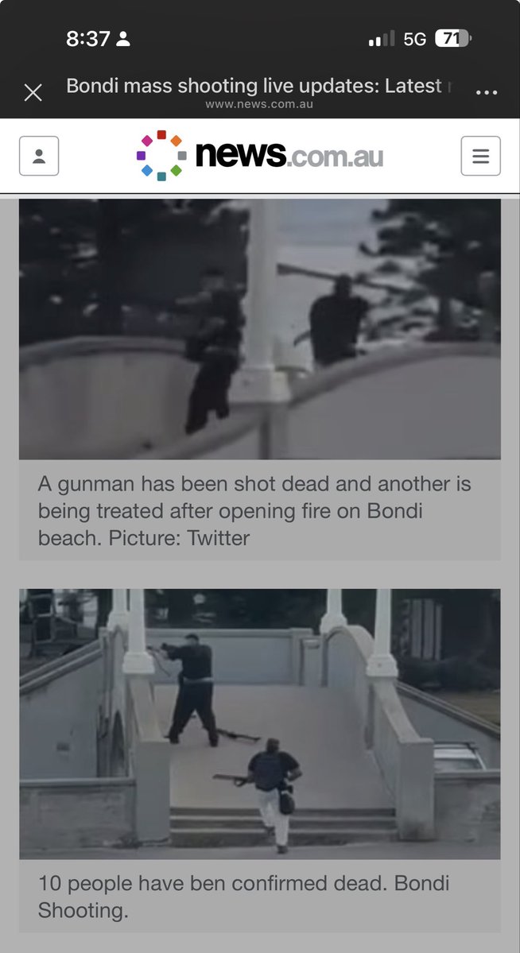Tap the 5G network indicator
The width and height of the screenshot is (520, 953).
coord(415,39)
